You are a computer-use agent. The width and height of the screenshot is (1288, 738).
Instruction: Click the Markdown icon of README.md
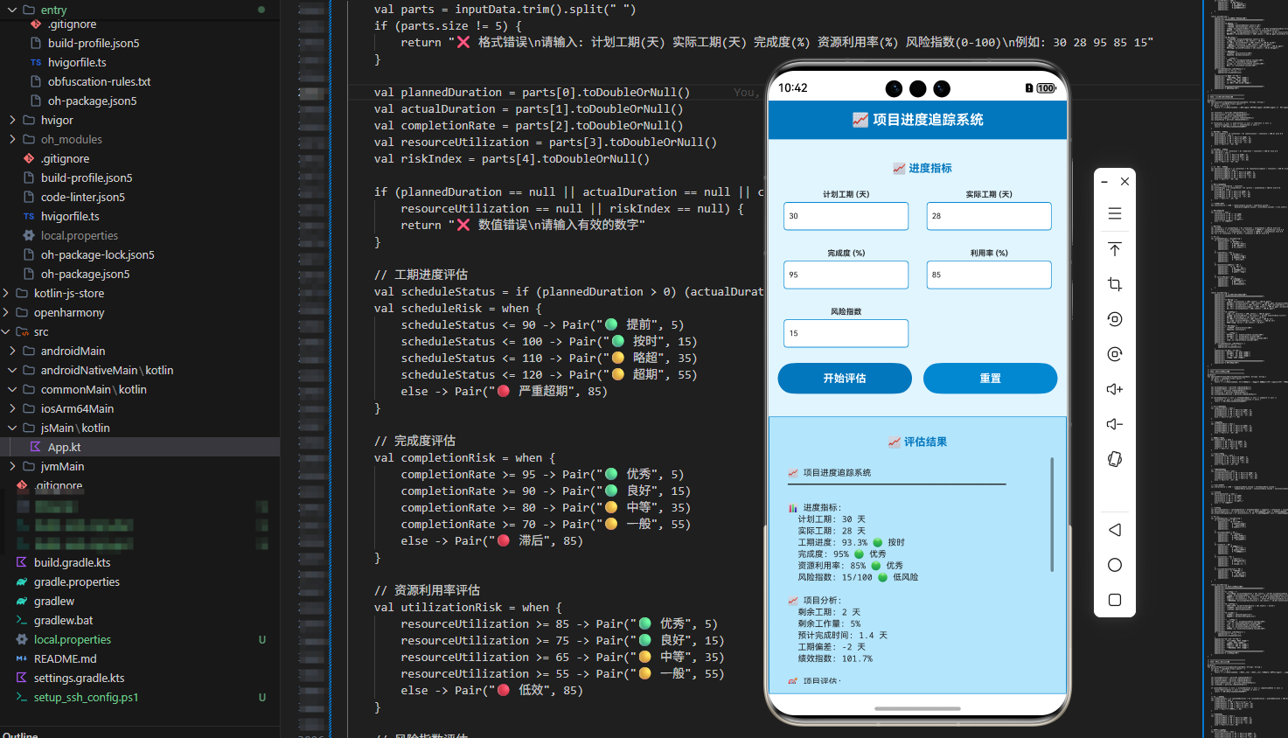22,658
